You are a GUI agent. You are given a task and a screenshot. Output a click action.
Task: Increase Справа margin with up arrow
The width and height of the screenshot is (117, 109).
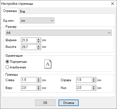(x=94, y=79)
